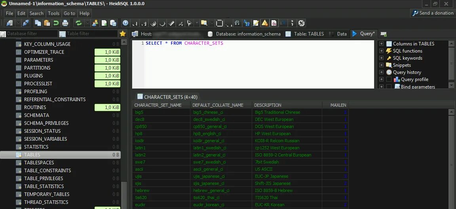The width and height of the screenshot is (456, 209).
Task: Open the dropdown arrow beside Refresh icon
Action: tap(87, 23)
